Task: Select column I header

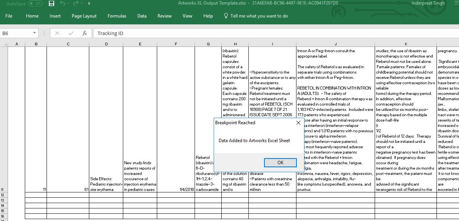Action: click(272, 44)
